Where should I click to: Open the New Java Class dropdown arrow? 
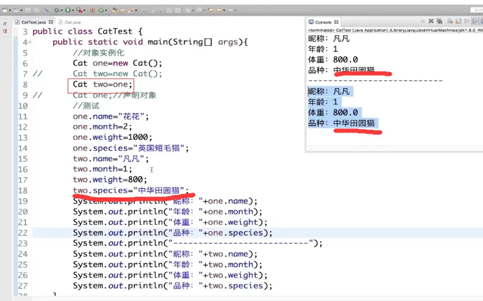106,10
